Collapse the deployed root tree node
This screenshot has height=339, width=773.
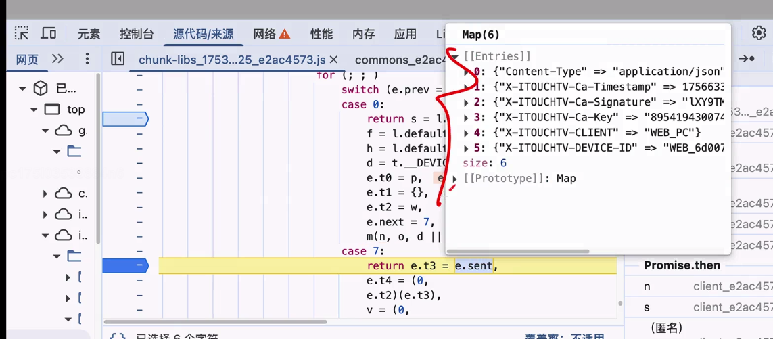click(x=22, y=89)
